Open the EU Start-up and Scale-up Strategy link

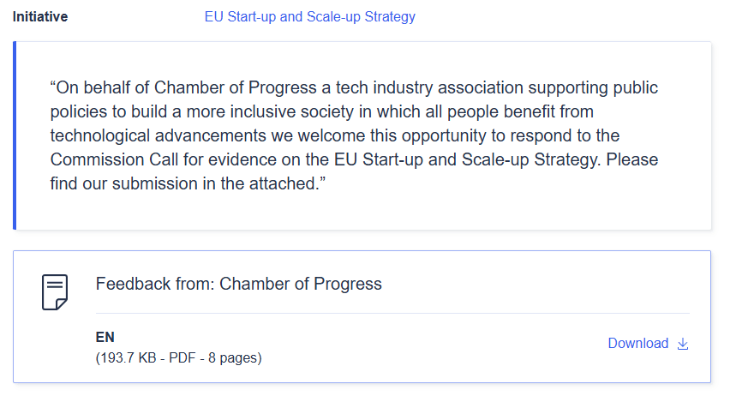click(x=309, y=16)
